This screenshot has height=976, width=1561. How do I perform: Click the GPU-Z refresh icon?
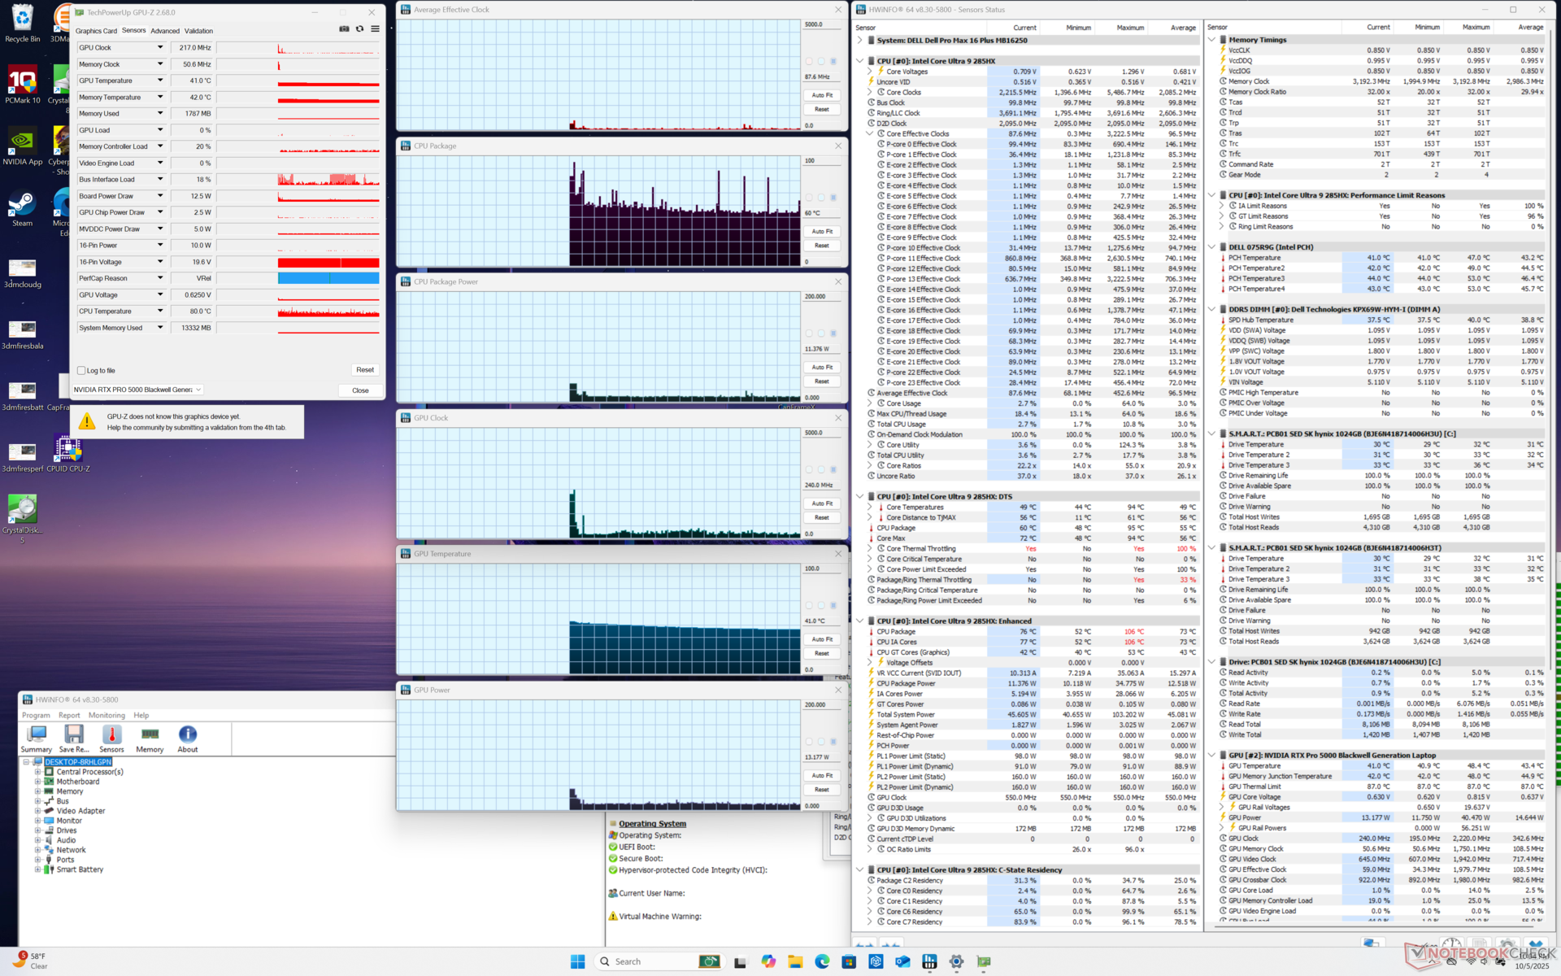(x=359, y=29)
